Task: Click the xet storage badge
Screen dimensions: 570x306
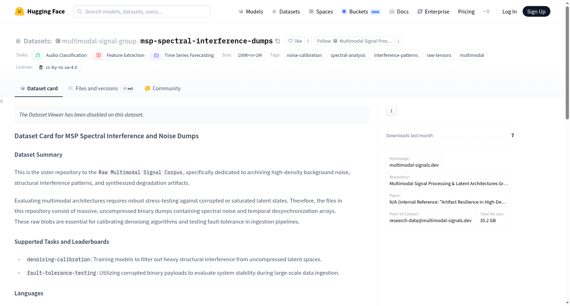Action: (128, 88)
